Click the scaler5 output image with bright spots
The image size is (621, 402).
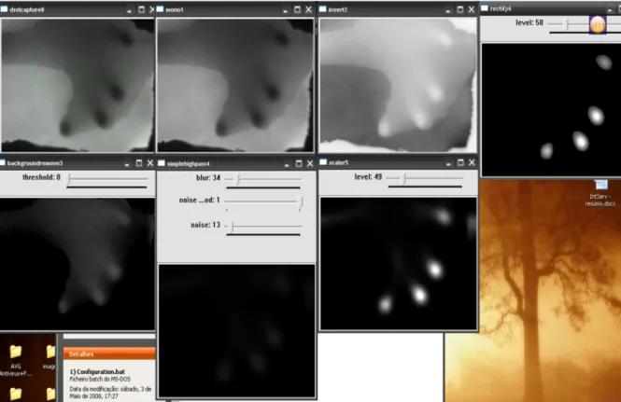click(x=399, y=264)
